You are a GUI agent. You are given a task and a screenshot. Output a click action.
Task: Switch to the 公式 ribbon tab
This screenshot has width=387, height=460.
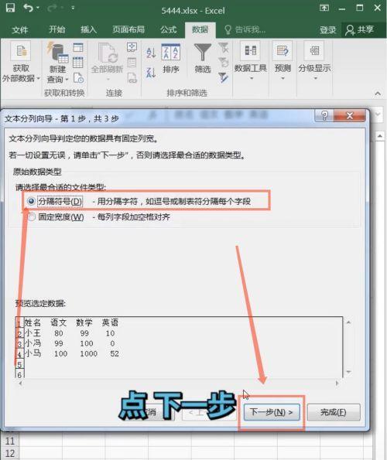[169, 29]
